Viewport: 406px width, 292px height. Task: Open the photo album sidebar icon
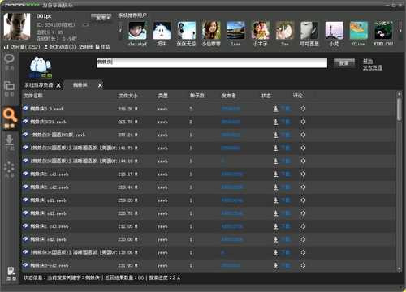point(10,89)
